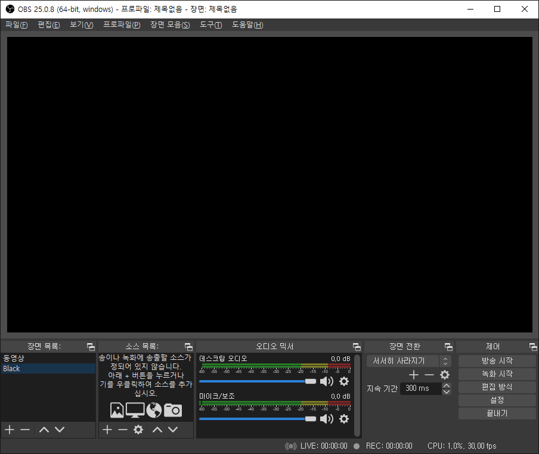Viewport: 539px width, 454px height.
Task: Click display capture monitor icon
Action: [x=135, y=410]
